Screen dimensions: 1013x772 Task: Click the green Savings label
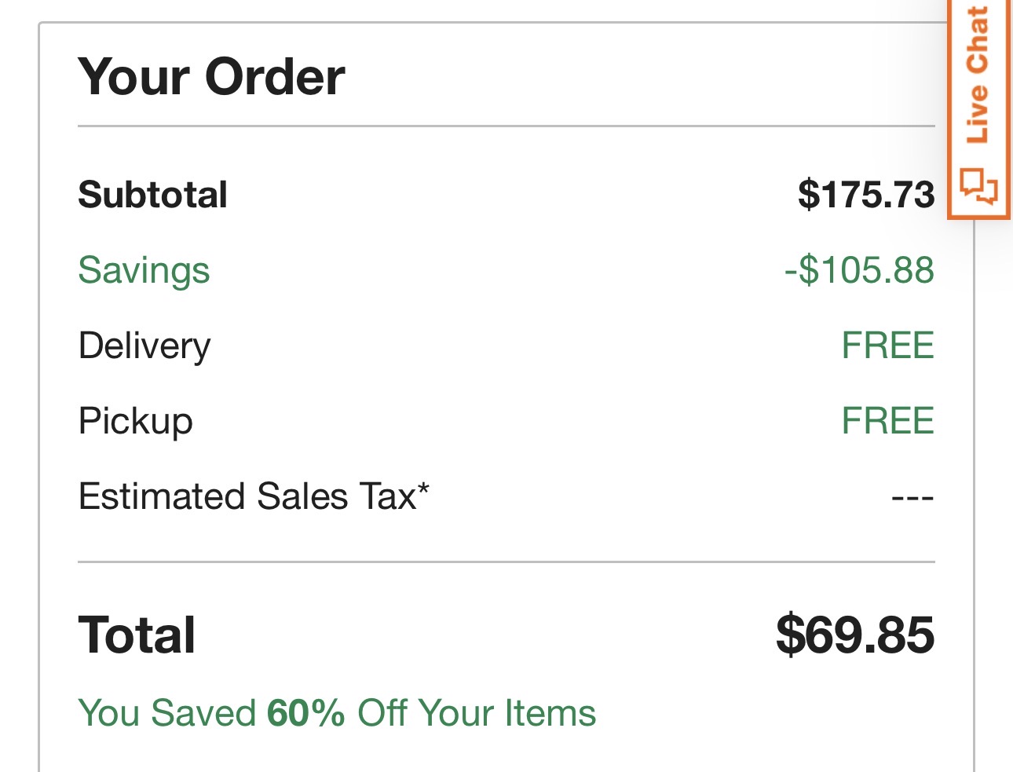pyautogui.click(x=144, y=270)
